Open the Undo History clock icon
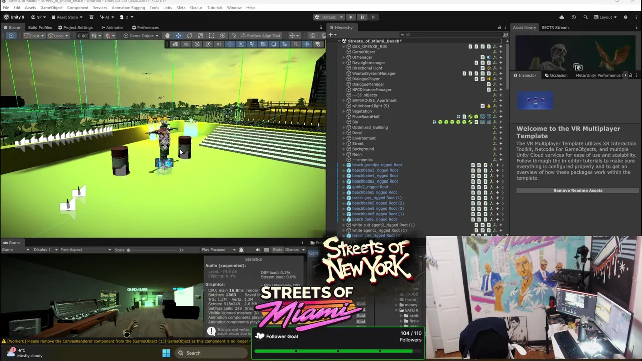This screenshot has width=642, height=361. (574, 17)
